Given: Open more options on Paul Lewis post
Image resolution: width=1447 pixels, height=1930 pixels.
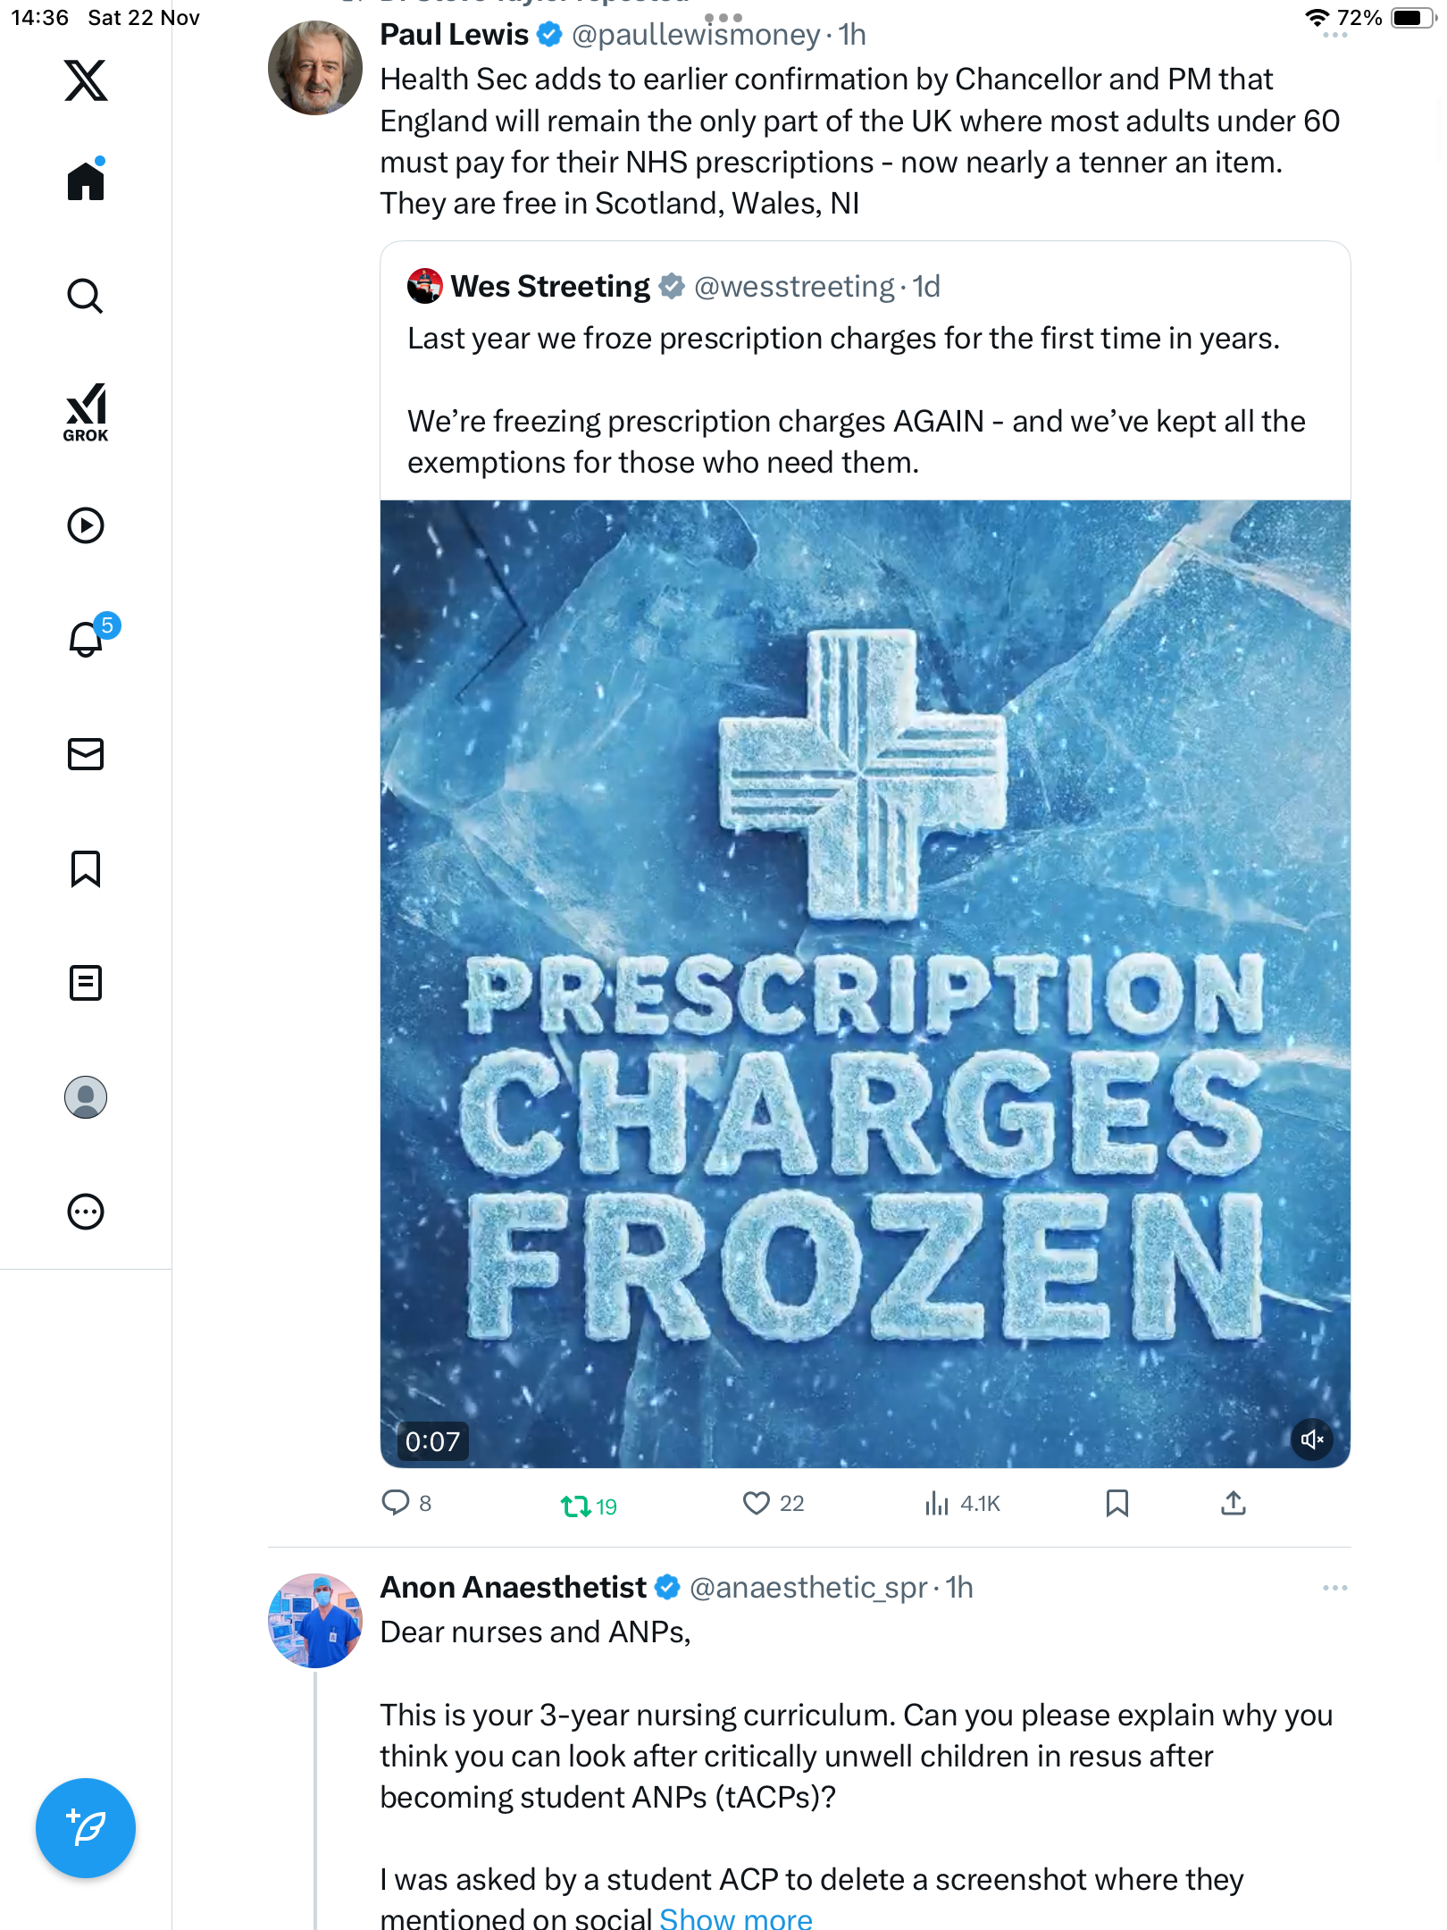Looking at the screenshot, I should (x=1334, y=36).
